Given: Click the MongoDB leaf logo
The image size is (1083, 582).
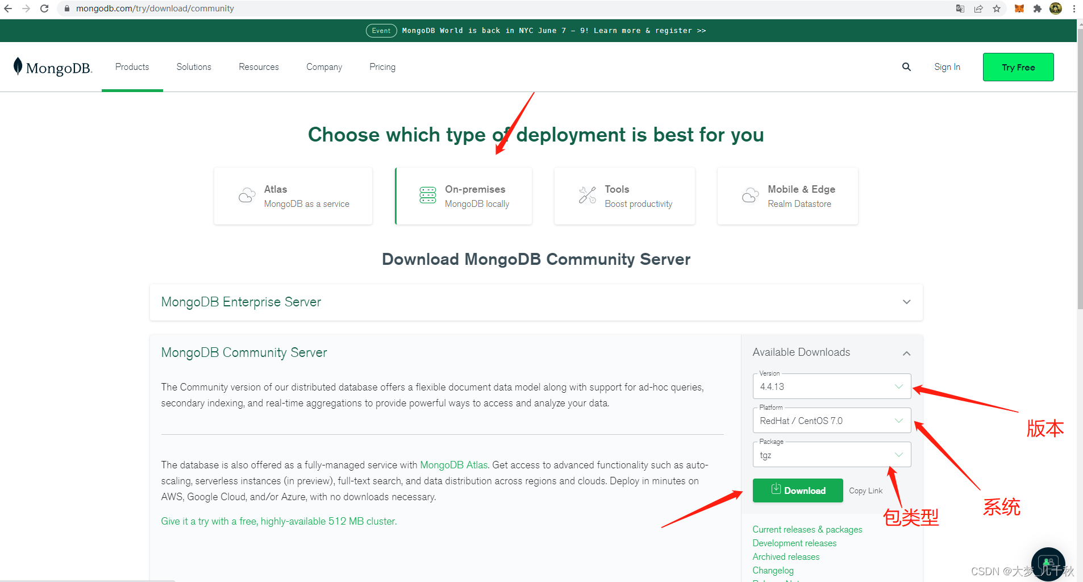Looking at the screenshot, I should click(x=52, y=67).
